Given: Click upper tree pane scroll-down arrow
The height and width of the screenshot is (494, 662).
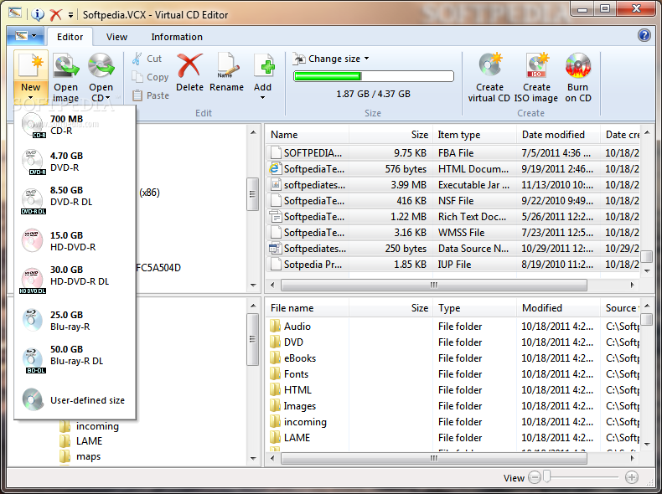Looking at the screenshot, I should pyautogui.click(x=253, y=286).
